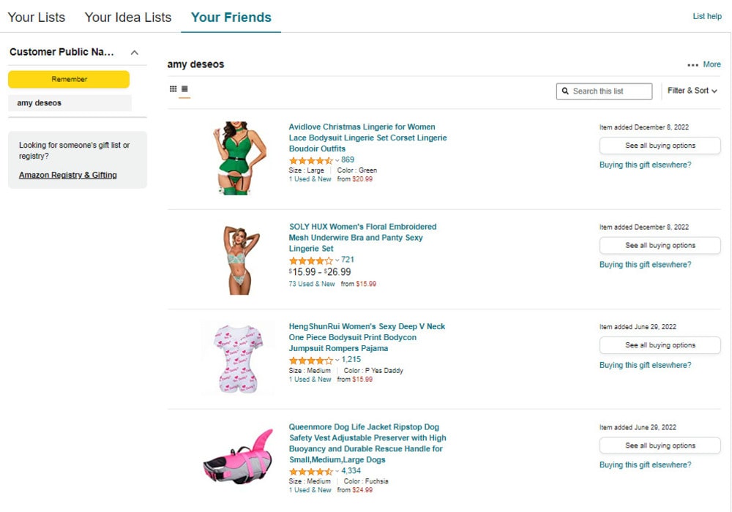
Task: Open the Your Idea Lists tab
Action: pos(128,18)
